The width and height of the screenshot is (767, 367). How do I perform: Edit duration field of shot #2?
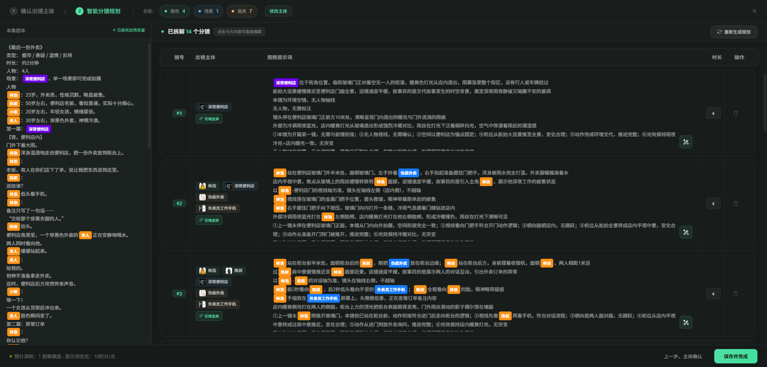tap(713, 204)
